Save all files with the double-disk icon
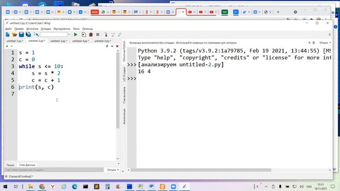 click(28, 34)
